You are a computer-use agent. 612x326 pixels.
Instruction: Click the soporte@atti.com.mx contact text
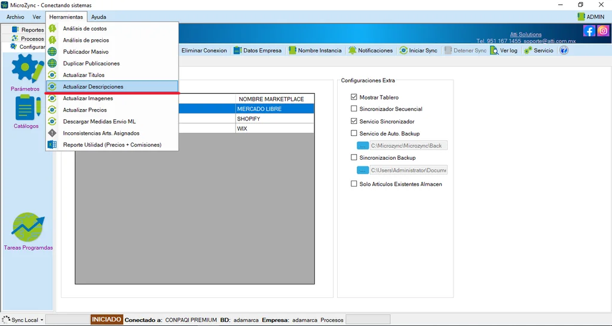click(550, 41)
